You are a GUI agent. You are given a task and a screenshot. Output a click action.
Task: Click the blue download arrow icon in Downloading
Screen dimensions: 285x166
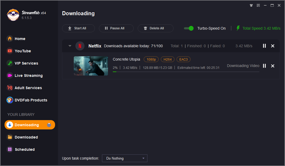pyautogui.click(x=10, y=125)
